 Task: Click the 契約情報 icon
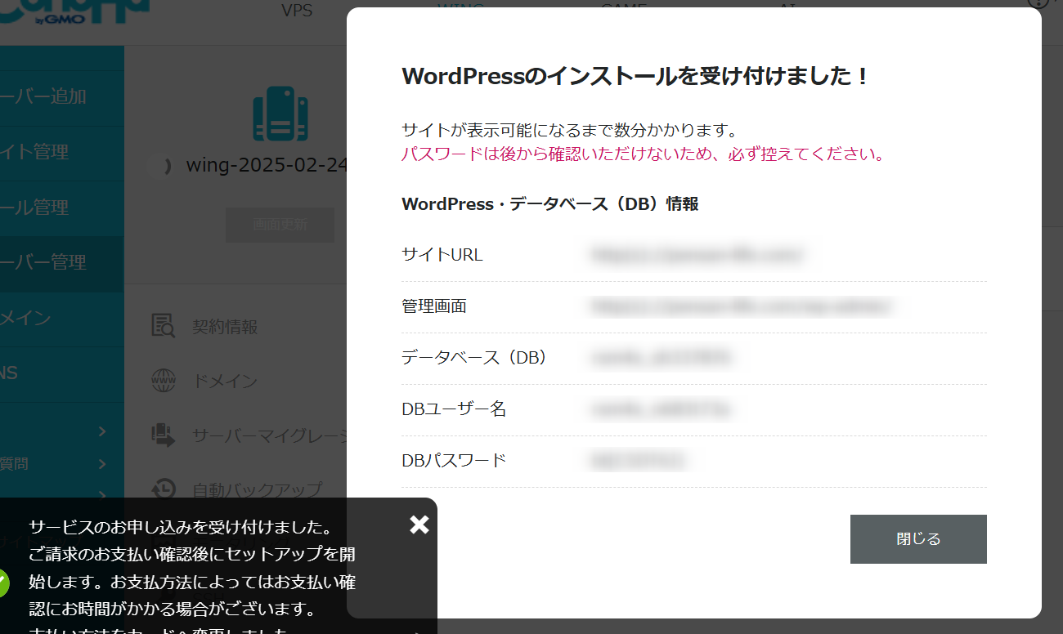(x=164, y=326)
